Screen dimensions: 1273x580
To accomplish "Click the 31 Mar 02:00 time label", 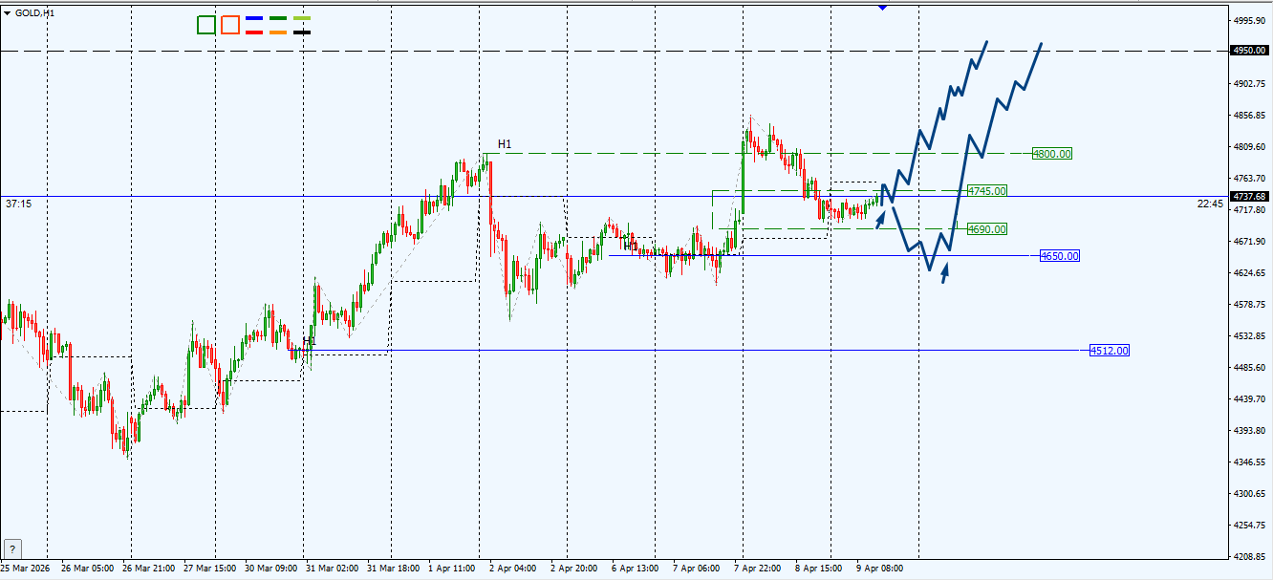I will pos(332,568).
